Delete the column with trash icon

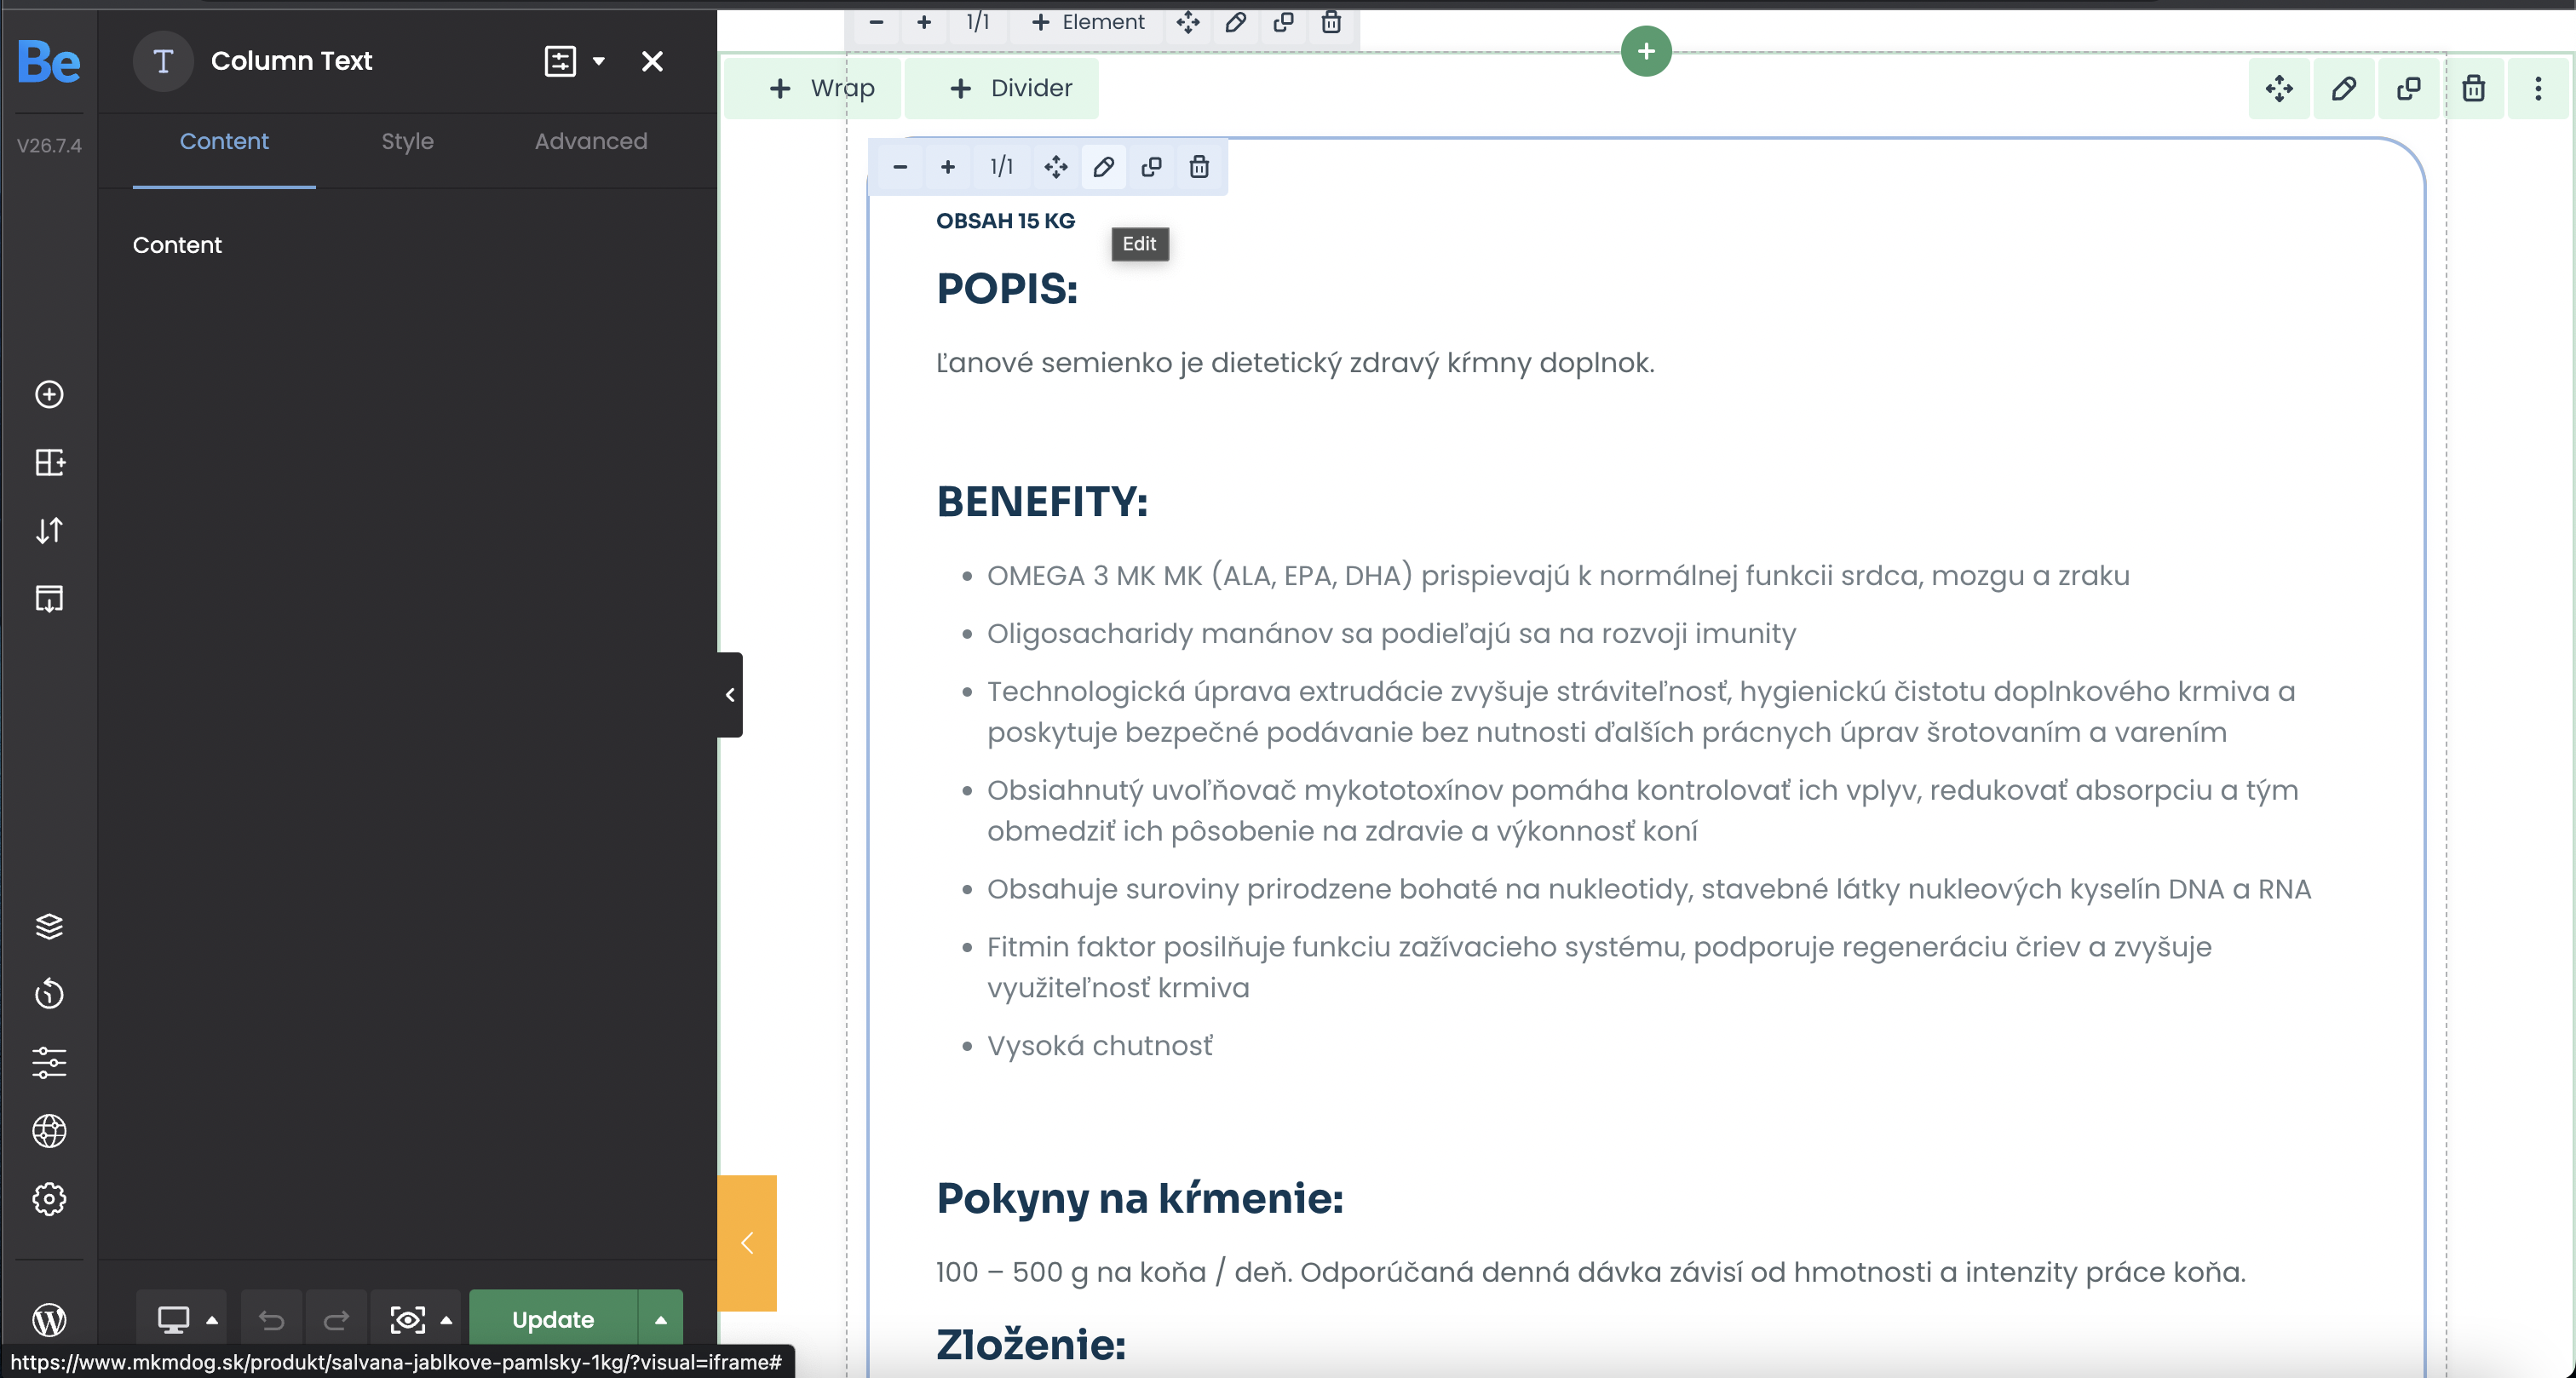point(1199,167)
